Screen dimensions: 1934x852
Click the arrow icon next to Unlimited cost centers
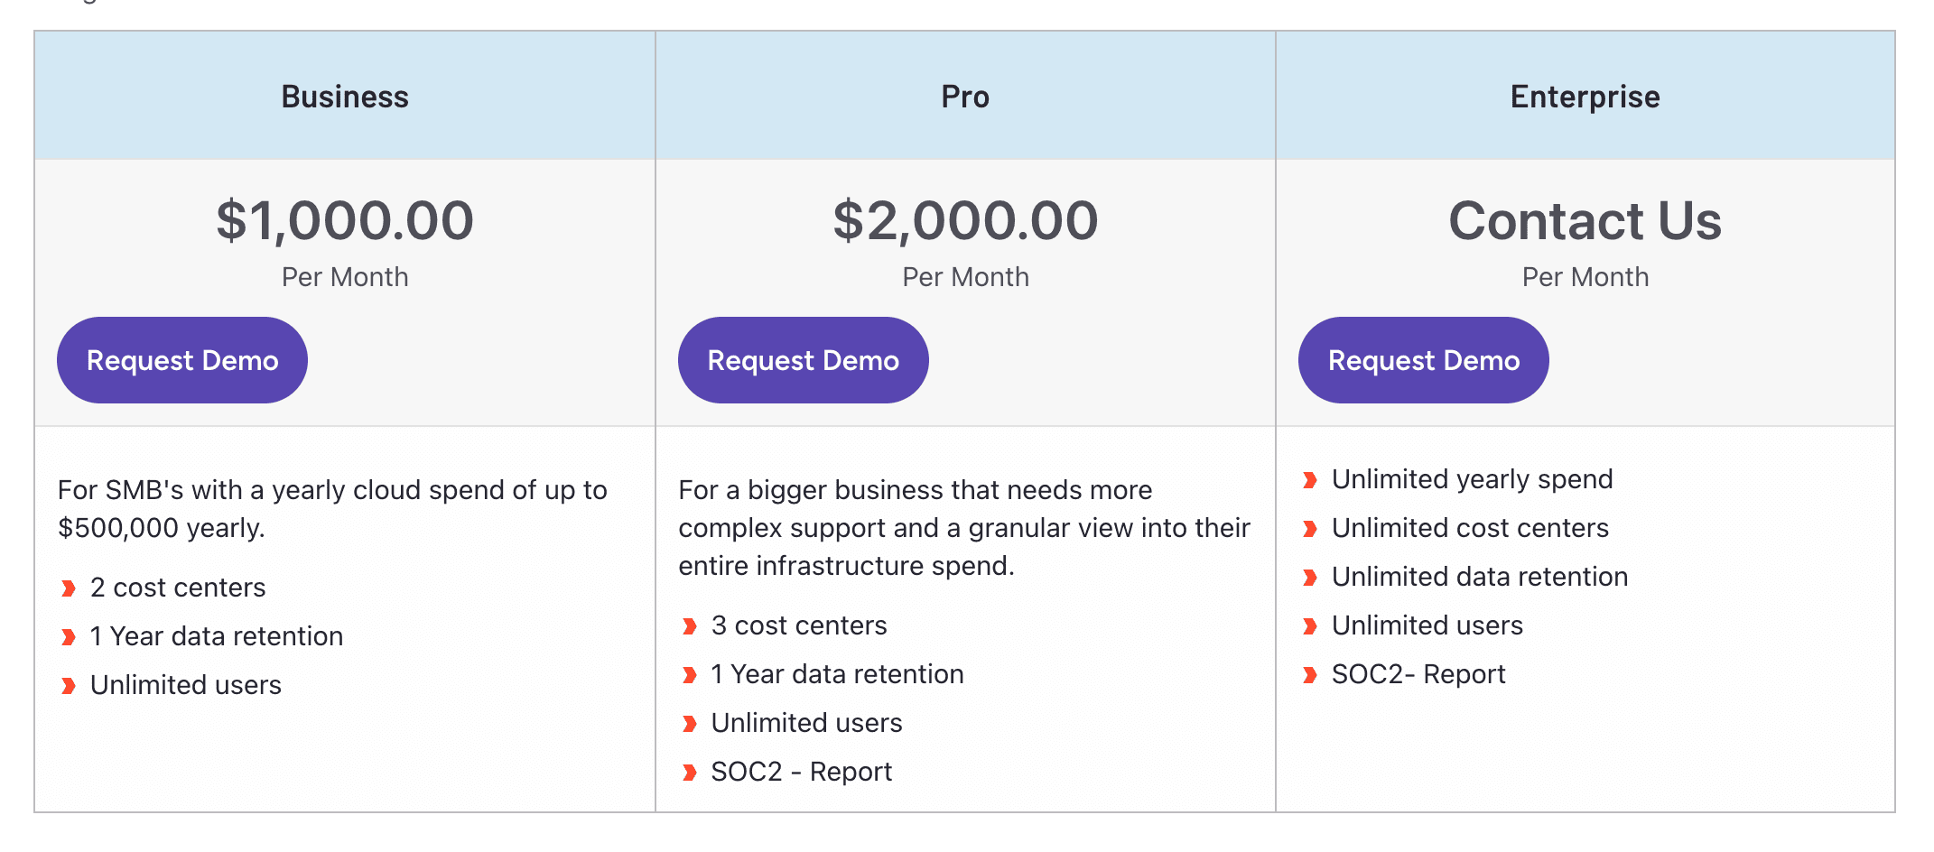(x=1309, y=529)
